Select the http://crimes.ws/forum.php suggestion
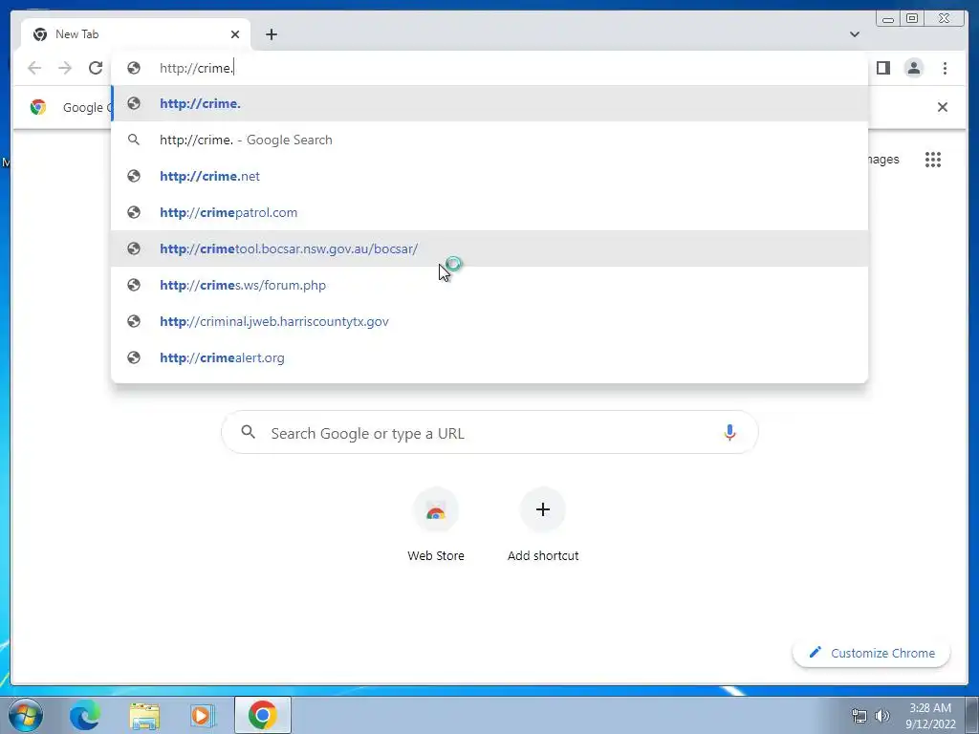The height and width of the screenshot is (734, 979). click(489, 285)
